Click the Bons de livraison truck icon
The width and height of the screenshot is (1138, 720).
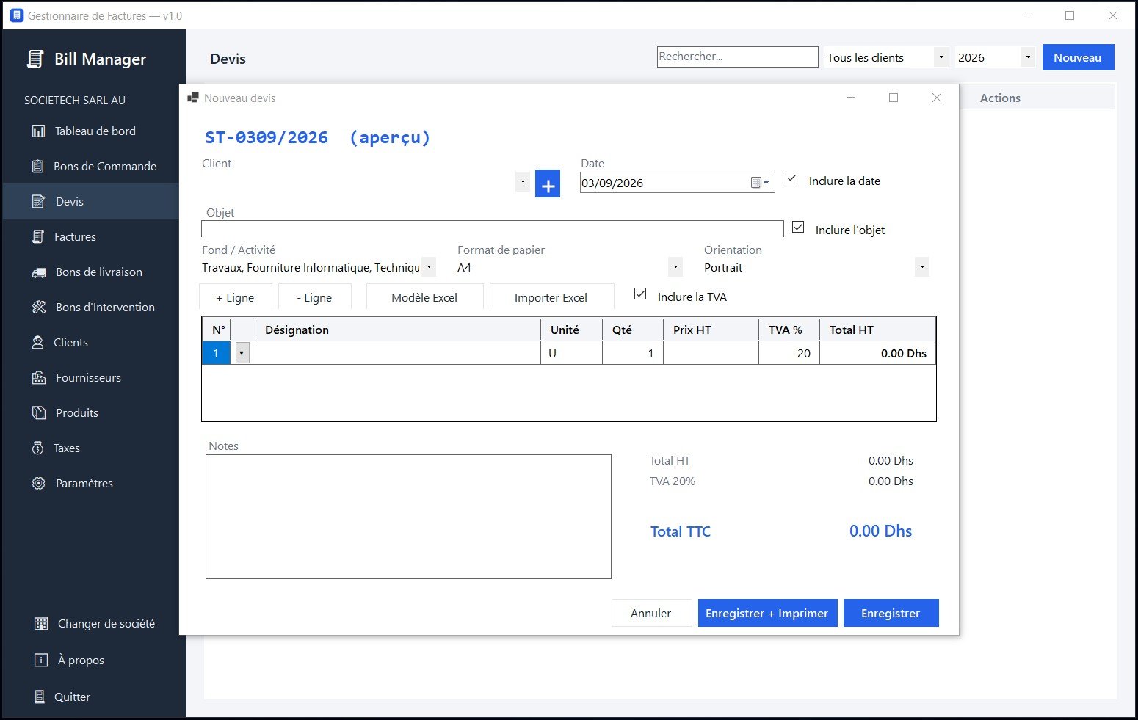coord(39,272)
